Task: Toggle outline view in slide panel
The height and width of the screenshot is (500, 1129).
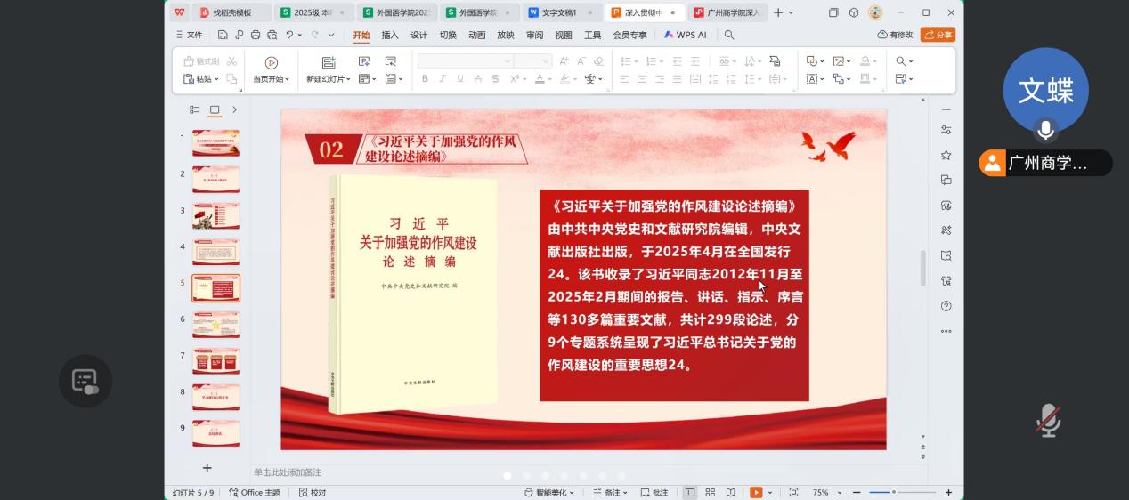Action: tap(194, 109)
